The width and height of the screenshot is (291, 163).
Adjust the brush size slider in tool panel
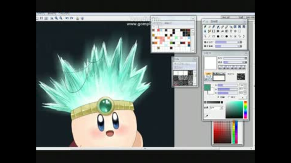point(229,42)
